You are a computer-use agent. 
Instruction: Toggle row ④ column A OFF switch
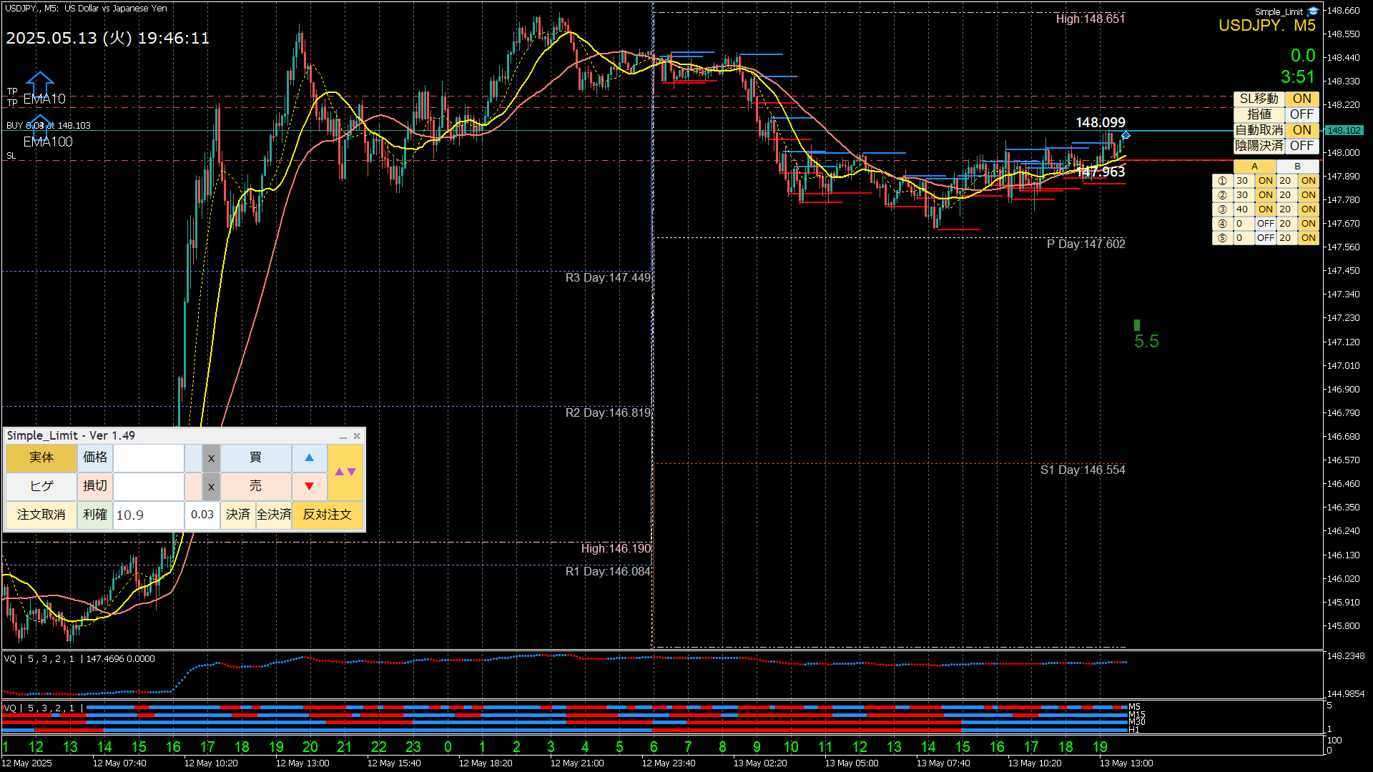pyautogui.click(x=1265, y=224)
